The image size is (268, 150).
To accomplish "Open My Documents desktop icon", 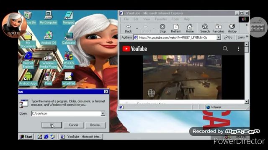I will pos(28,40).
